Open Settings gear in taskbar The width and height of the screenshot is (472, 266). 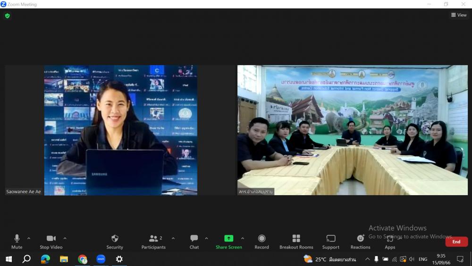(x=119, y=259)
